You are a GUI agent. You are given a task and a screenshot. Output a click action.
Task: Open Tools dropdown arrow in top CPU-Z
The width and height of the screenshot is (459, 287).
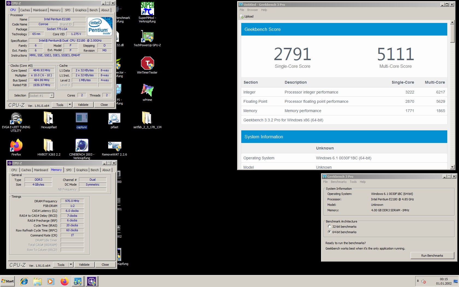(x=70, y=105)
